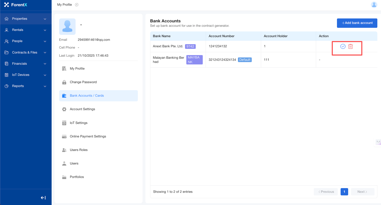
Task: Go to Users Roles page
Action: pyautogui.click(x=78, y=150)
